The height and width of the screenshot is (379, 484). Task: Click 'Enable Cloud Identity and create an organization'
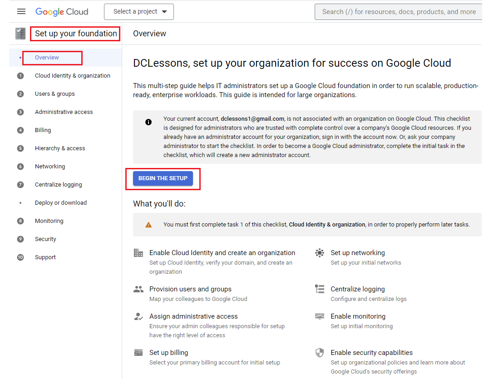pyautogui.click(x=222, y=253)
